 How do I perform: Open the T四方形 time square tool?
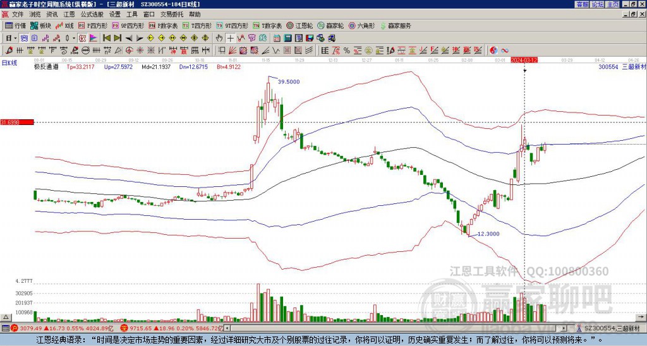tap(197, 25)
